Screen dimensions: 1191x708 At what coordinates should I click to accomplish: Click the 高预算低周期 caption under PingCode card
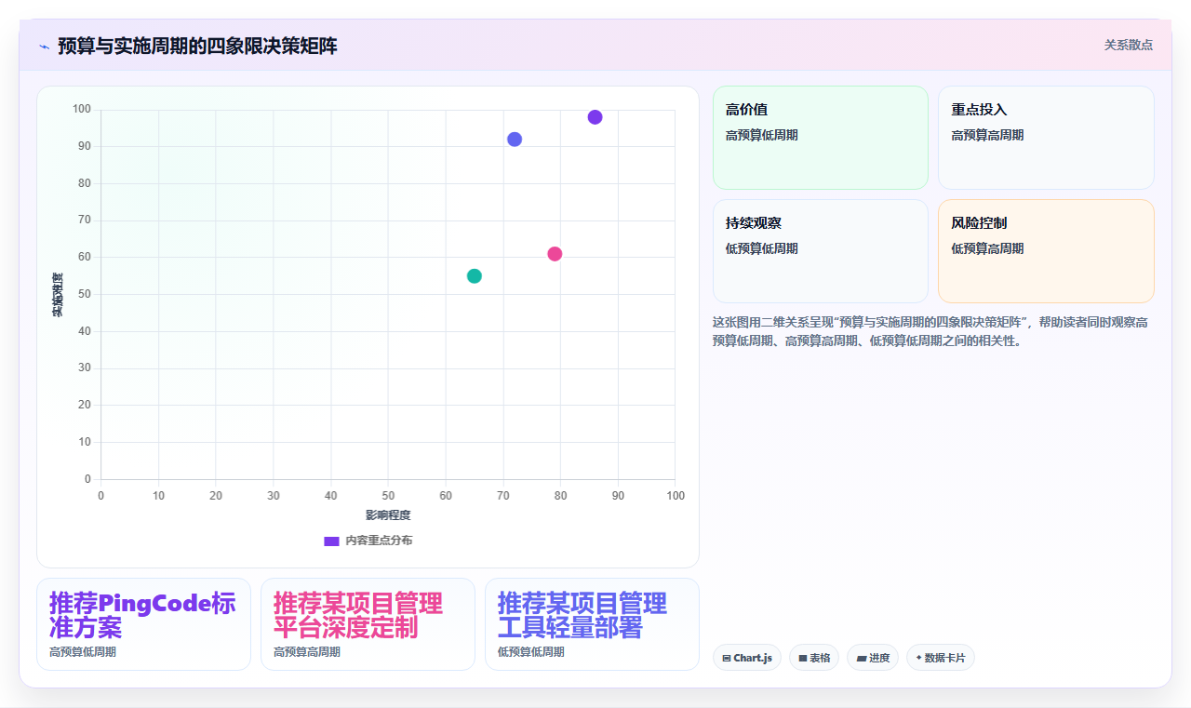83,652
